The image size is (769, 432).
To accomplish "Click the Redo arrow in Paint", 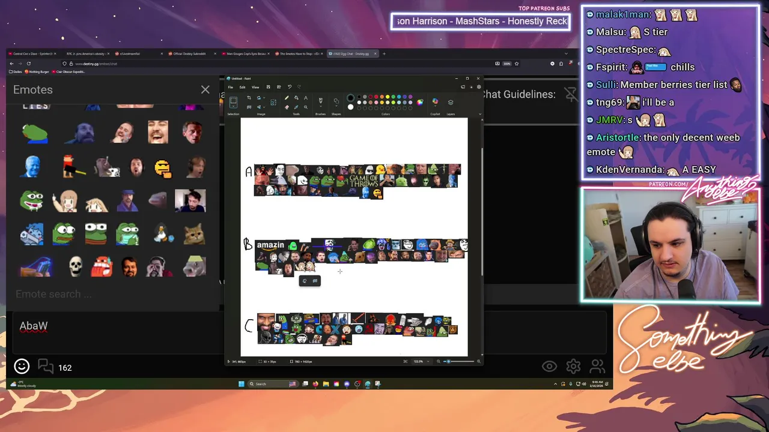I will pyautogui.click(x=299, y=87).
